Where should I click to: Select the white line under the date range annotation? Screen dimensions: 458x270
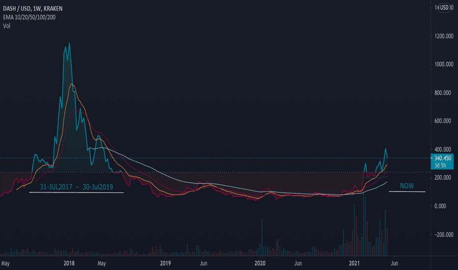(x=76, y=192)
